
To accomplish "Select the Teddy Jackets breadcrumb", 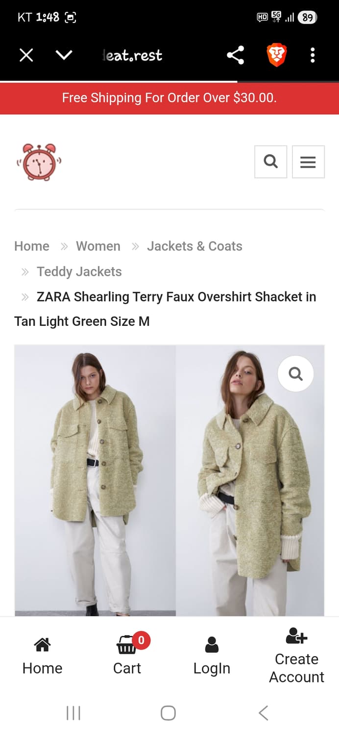I will click(x=79, y=271).
